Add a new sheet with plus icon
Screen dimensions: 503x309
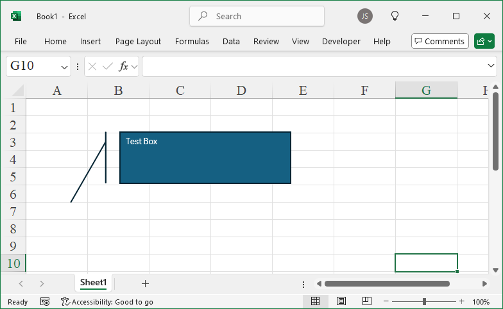(145, 283)
